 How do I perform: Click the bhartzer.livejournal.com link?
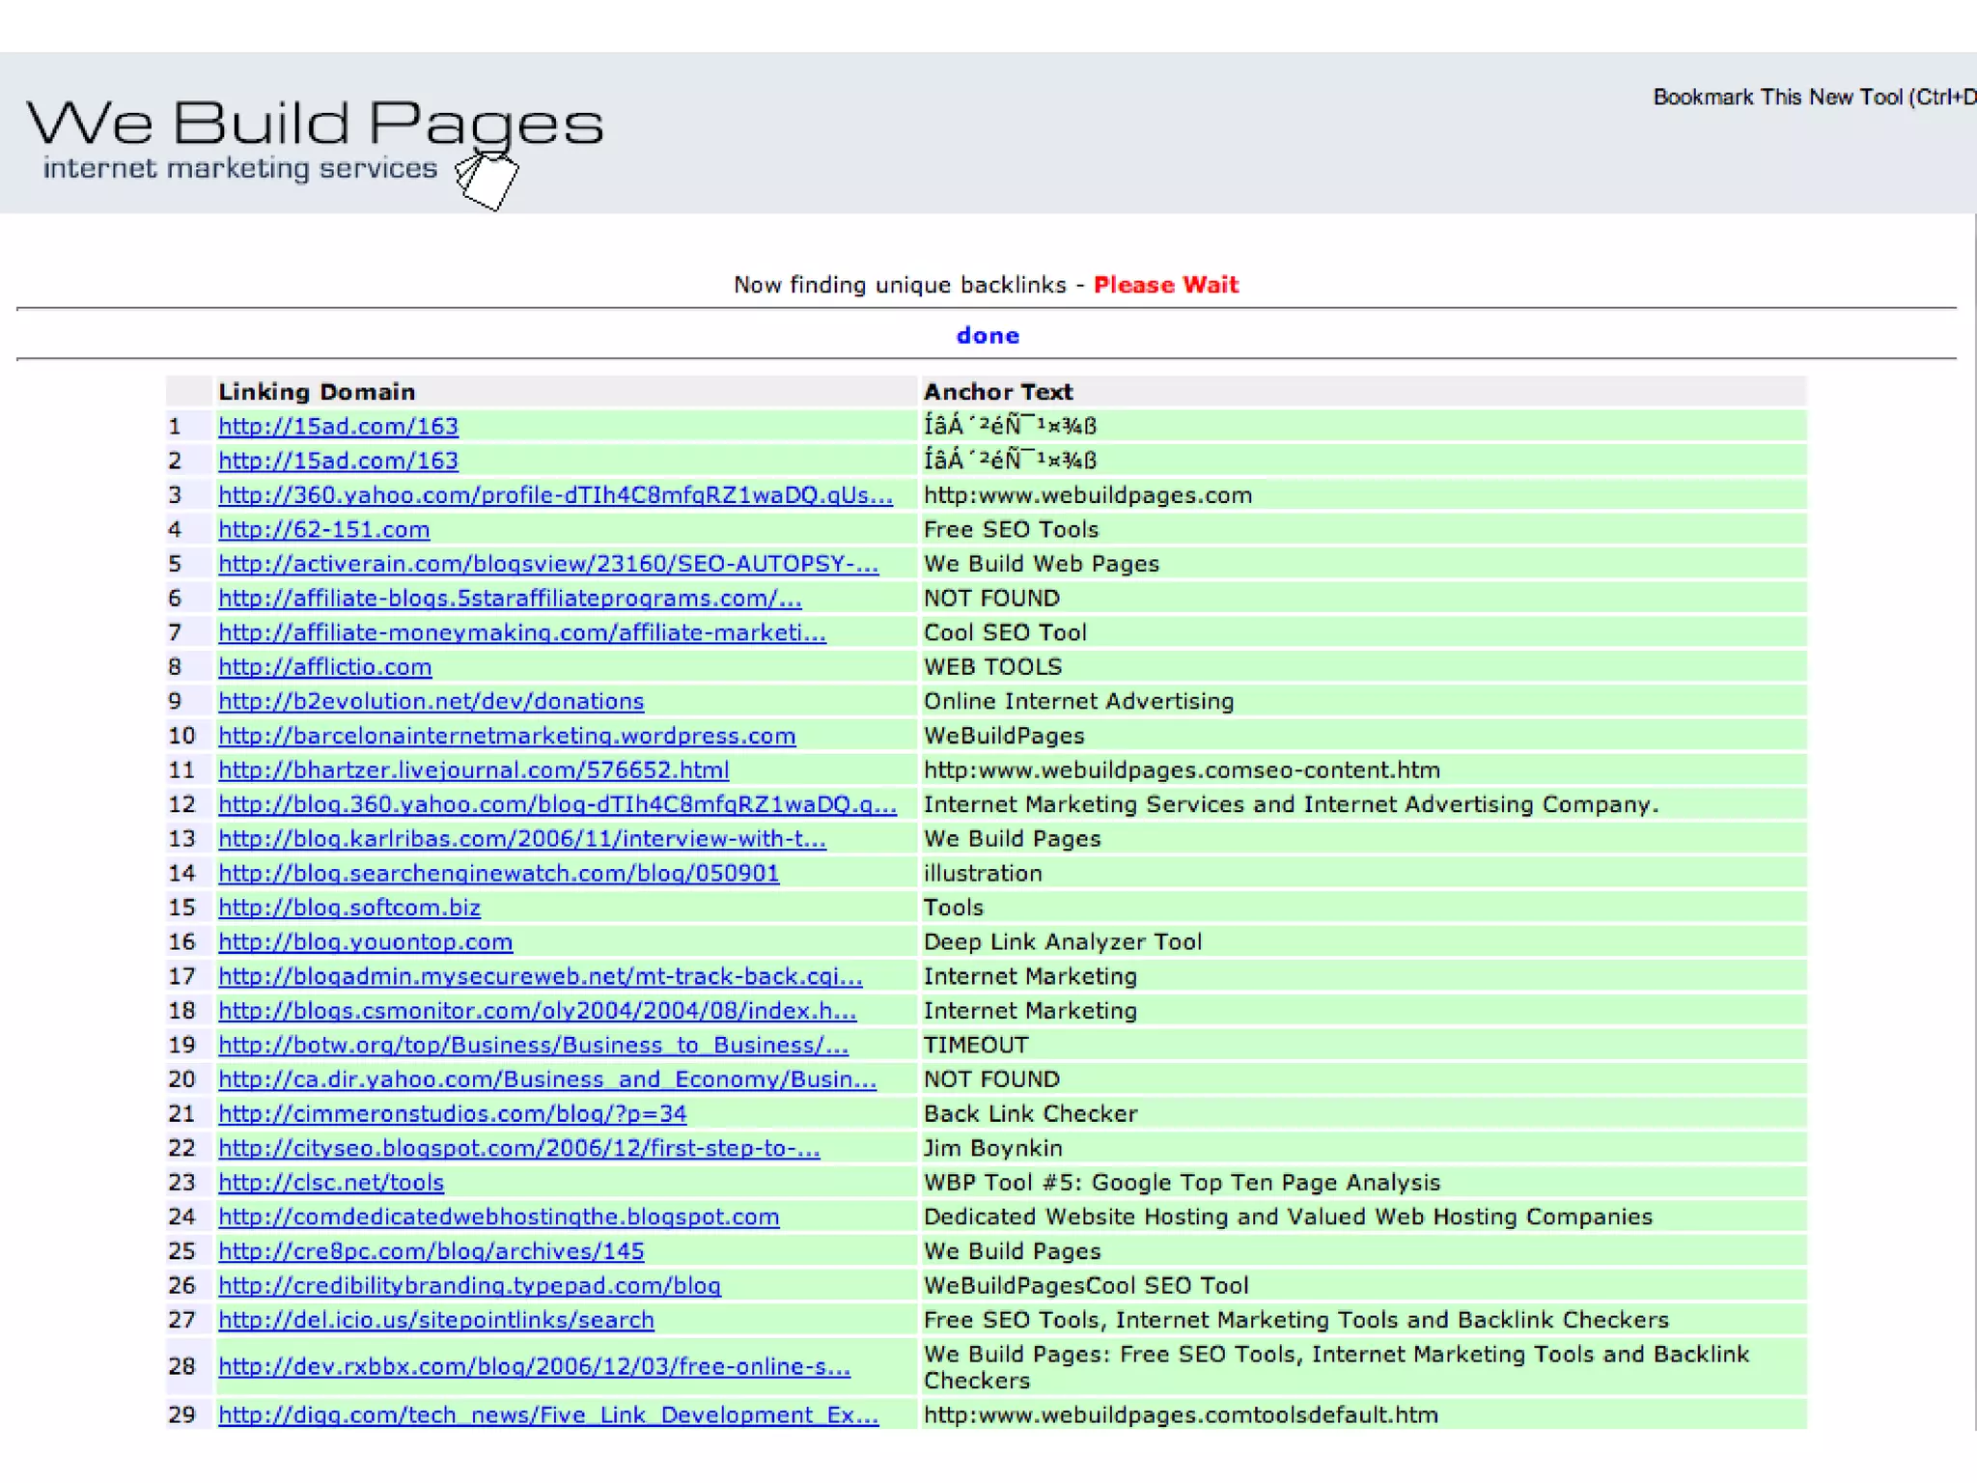tap(473, 770)
